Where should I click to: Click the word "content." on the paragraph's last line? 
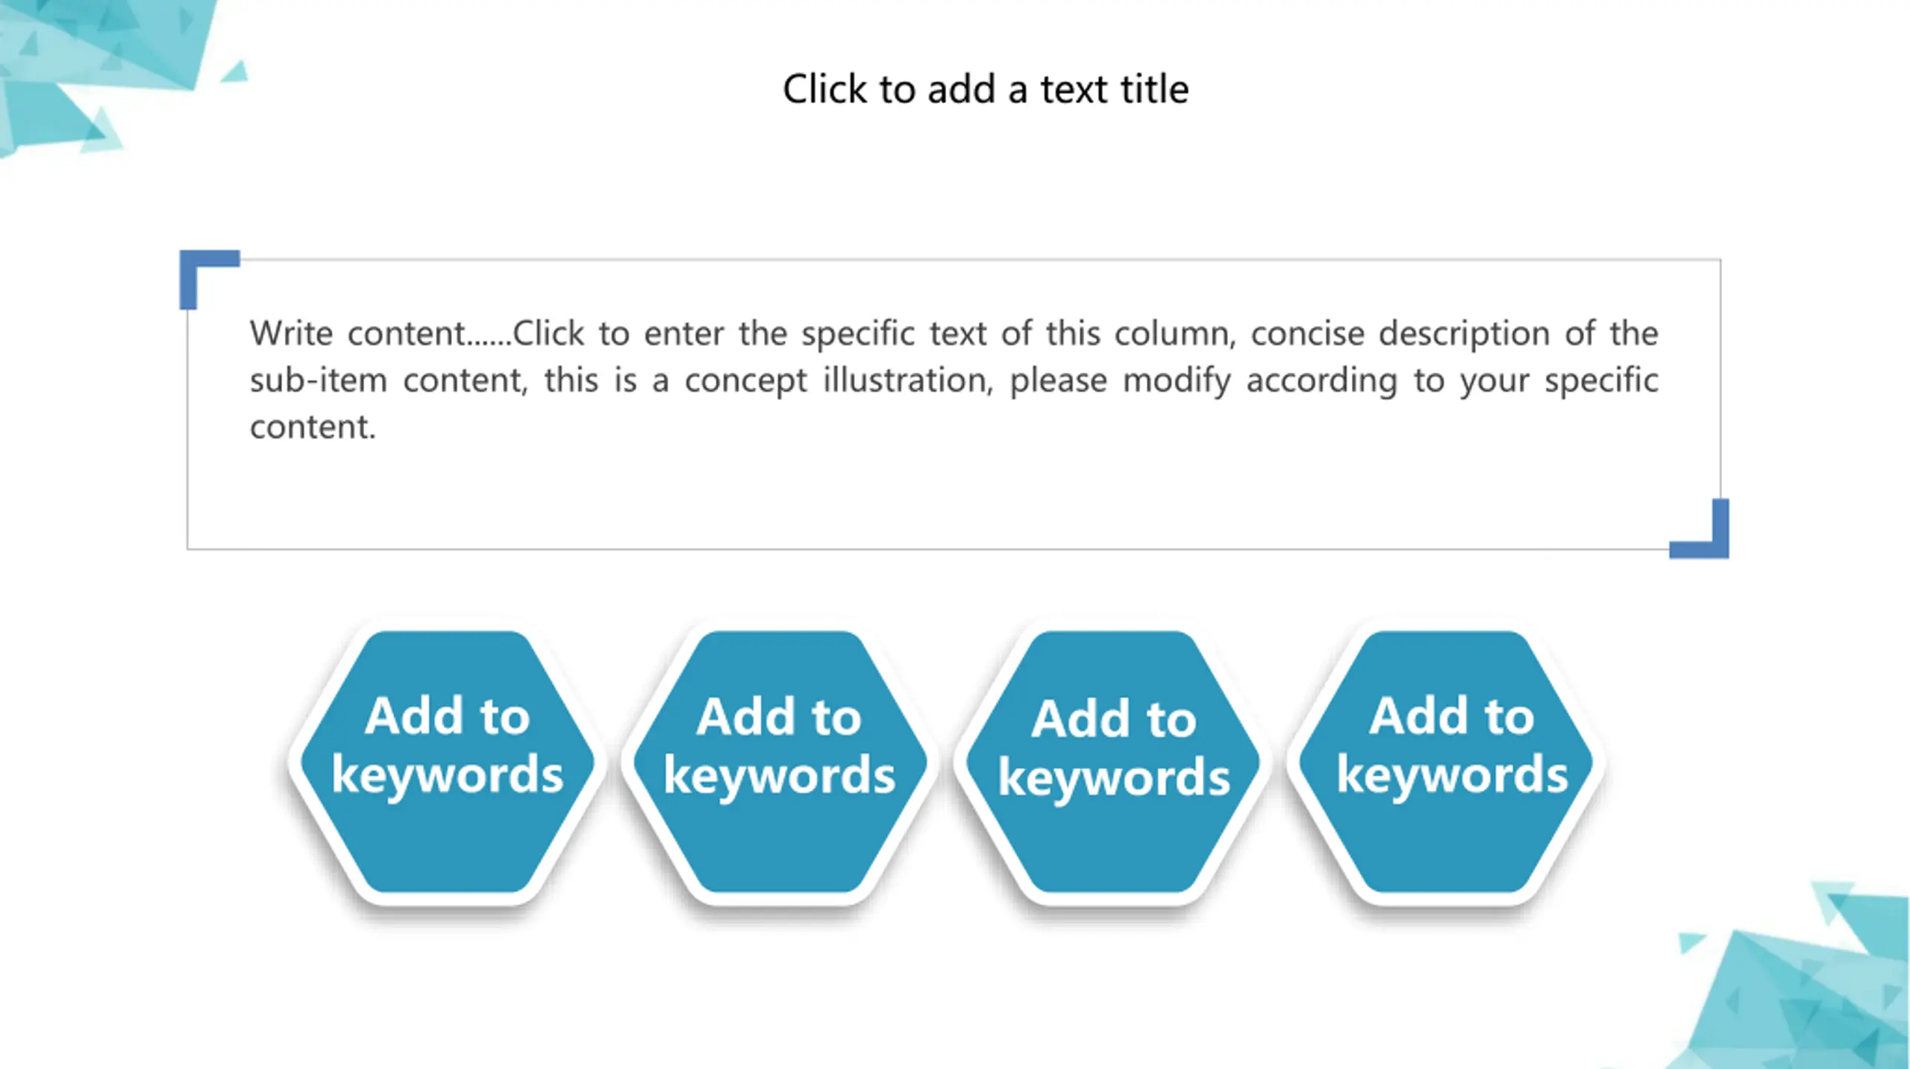(313, 427)
